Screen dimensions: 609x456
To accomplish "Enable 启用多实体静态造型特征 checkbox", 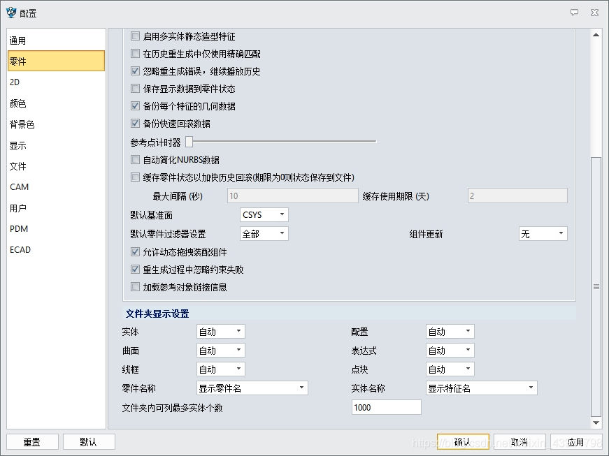I will tap(135, 36).
